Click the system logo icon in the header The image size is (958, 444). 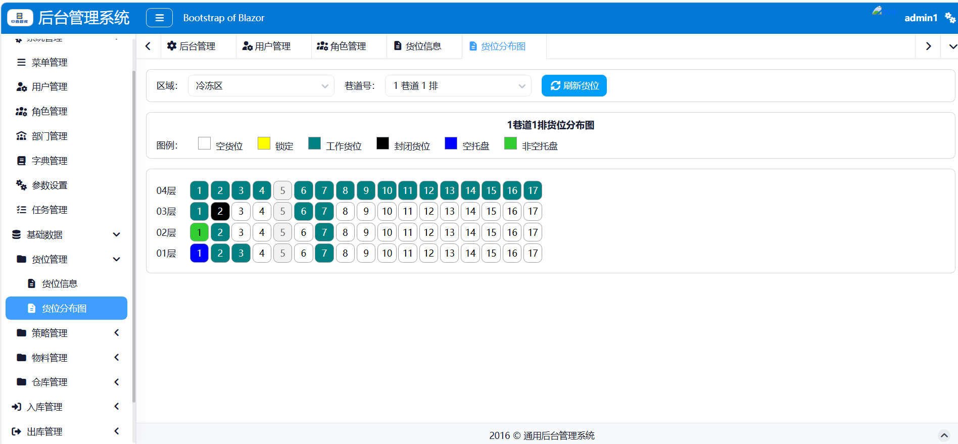pyautogui.click(x=20, y=18)
